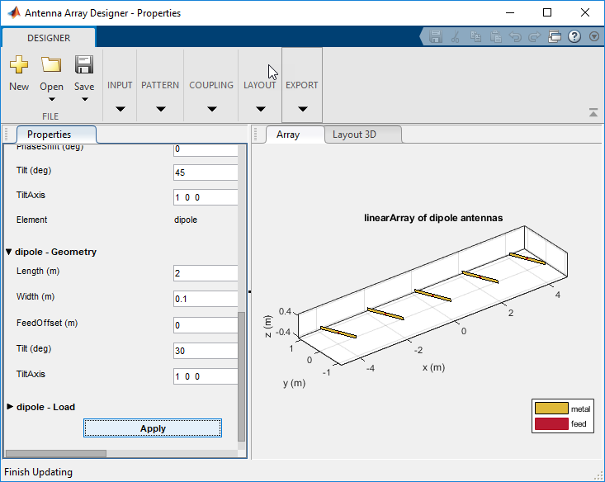Click the horizontal scrollbar of Properties panel
The width and height of the screenshot is (605, 482).
point(56,453)
